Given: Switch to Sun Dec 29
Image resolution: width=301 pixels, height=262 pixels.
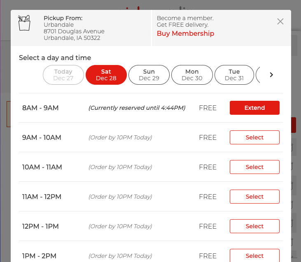Looking at the screenshot, I should coord(149,75).
